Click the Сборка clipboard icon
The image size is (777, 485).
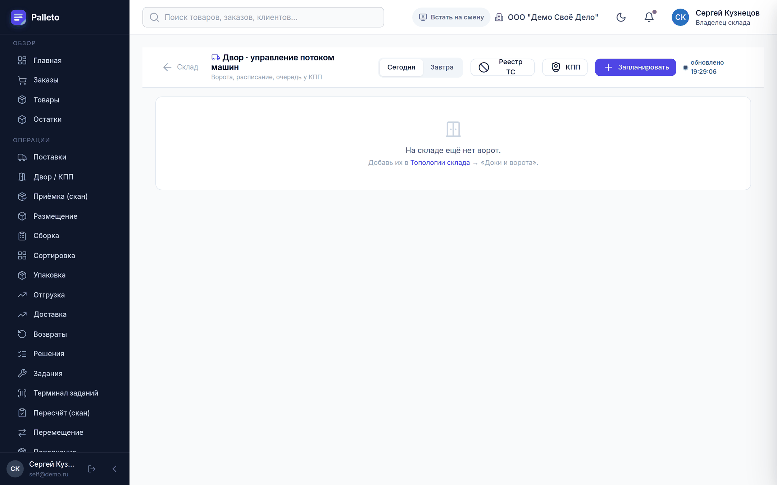pos(22,236)
